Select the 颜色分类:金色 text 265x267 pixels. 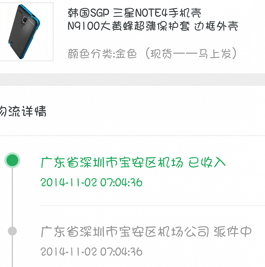click(x=102, y=54)
